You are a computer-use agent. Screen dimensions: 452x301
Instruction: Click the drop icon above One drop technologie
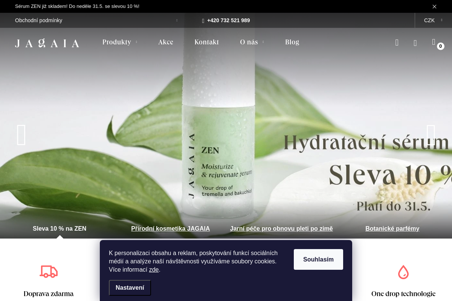403,272
